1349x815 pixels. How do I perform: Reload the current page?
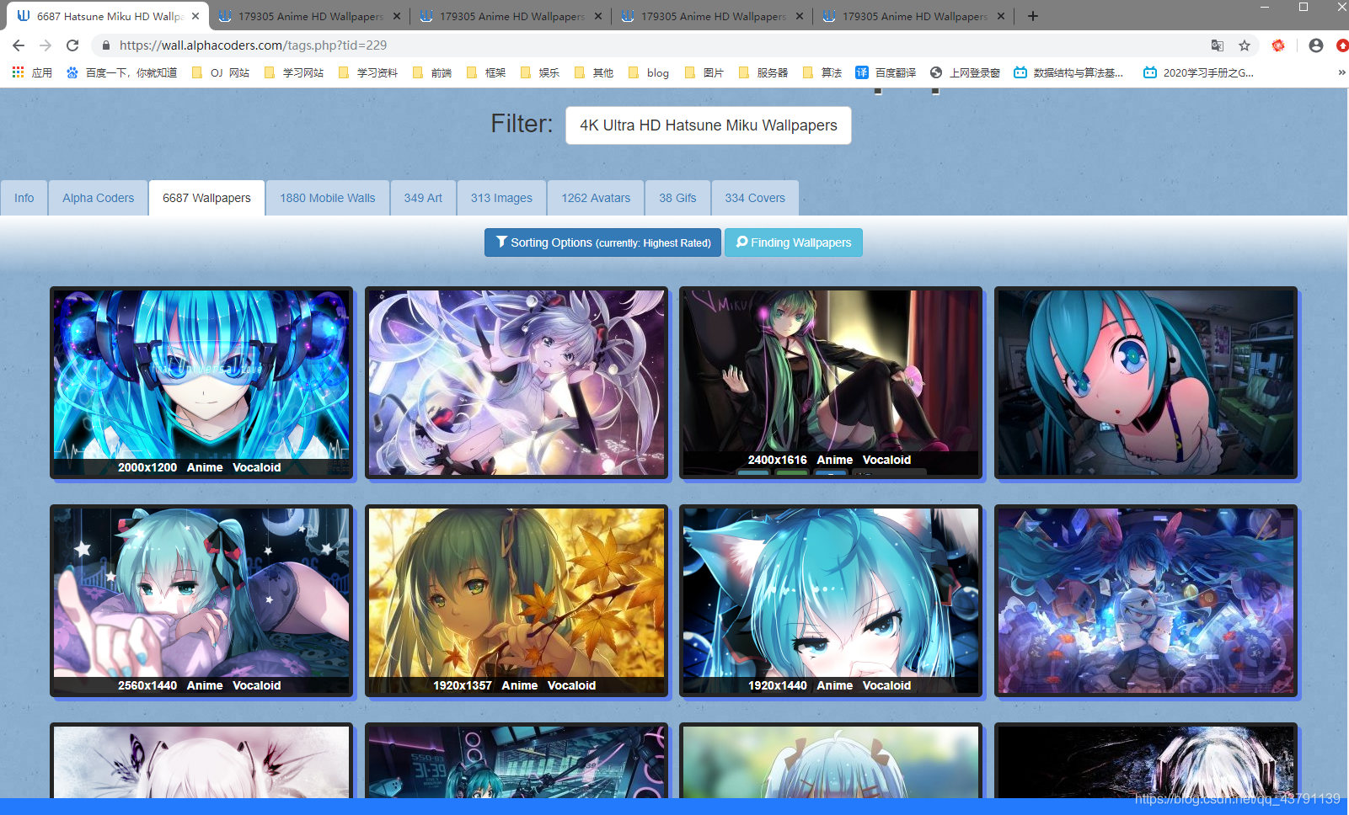point(72,45)
